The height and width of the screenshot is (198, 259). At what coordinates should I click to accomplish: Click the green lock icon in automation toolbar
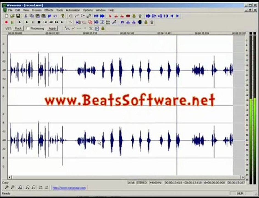coord(103,28)
